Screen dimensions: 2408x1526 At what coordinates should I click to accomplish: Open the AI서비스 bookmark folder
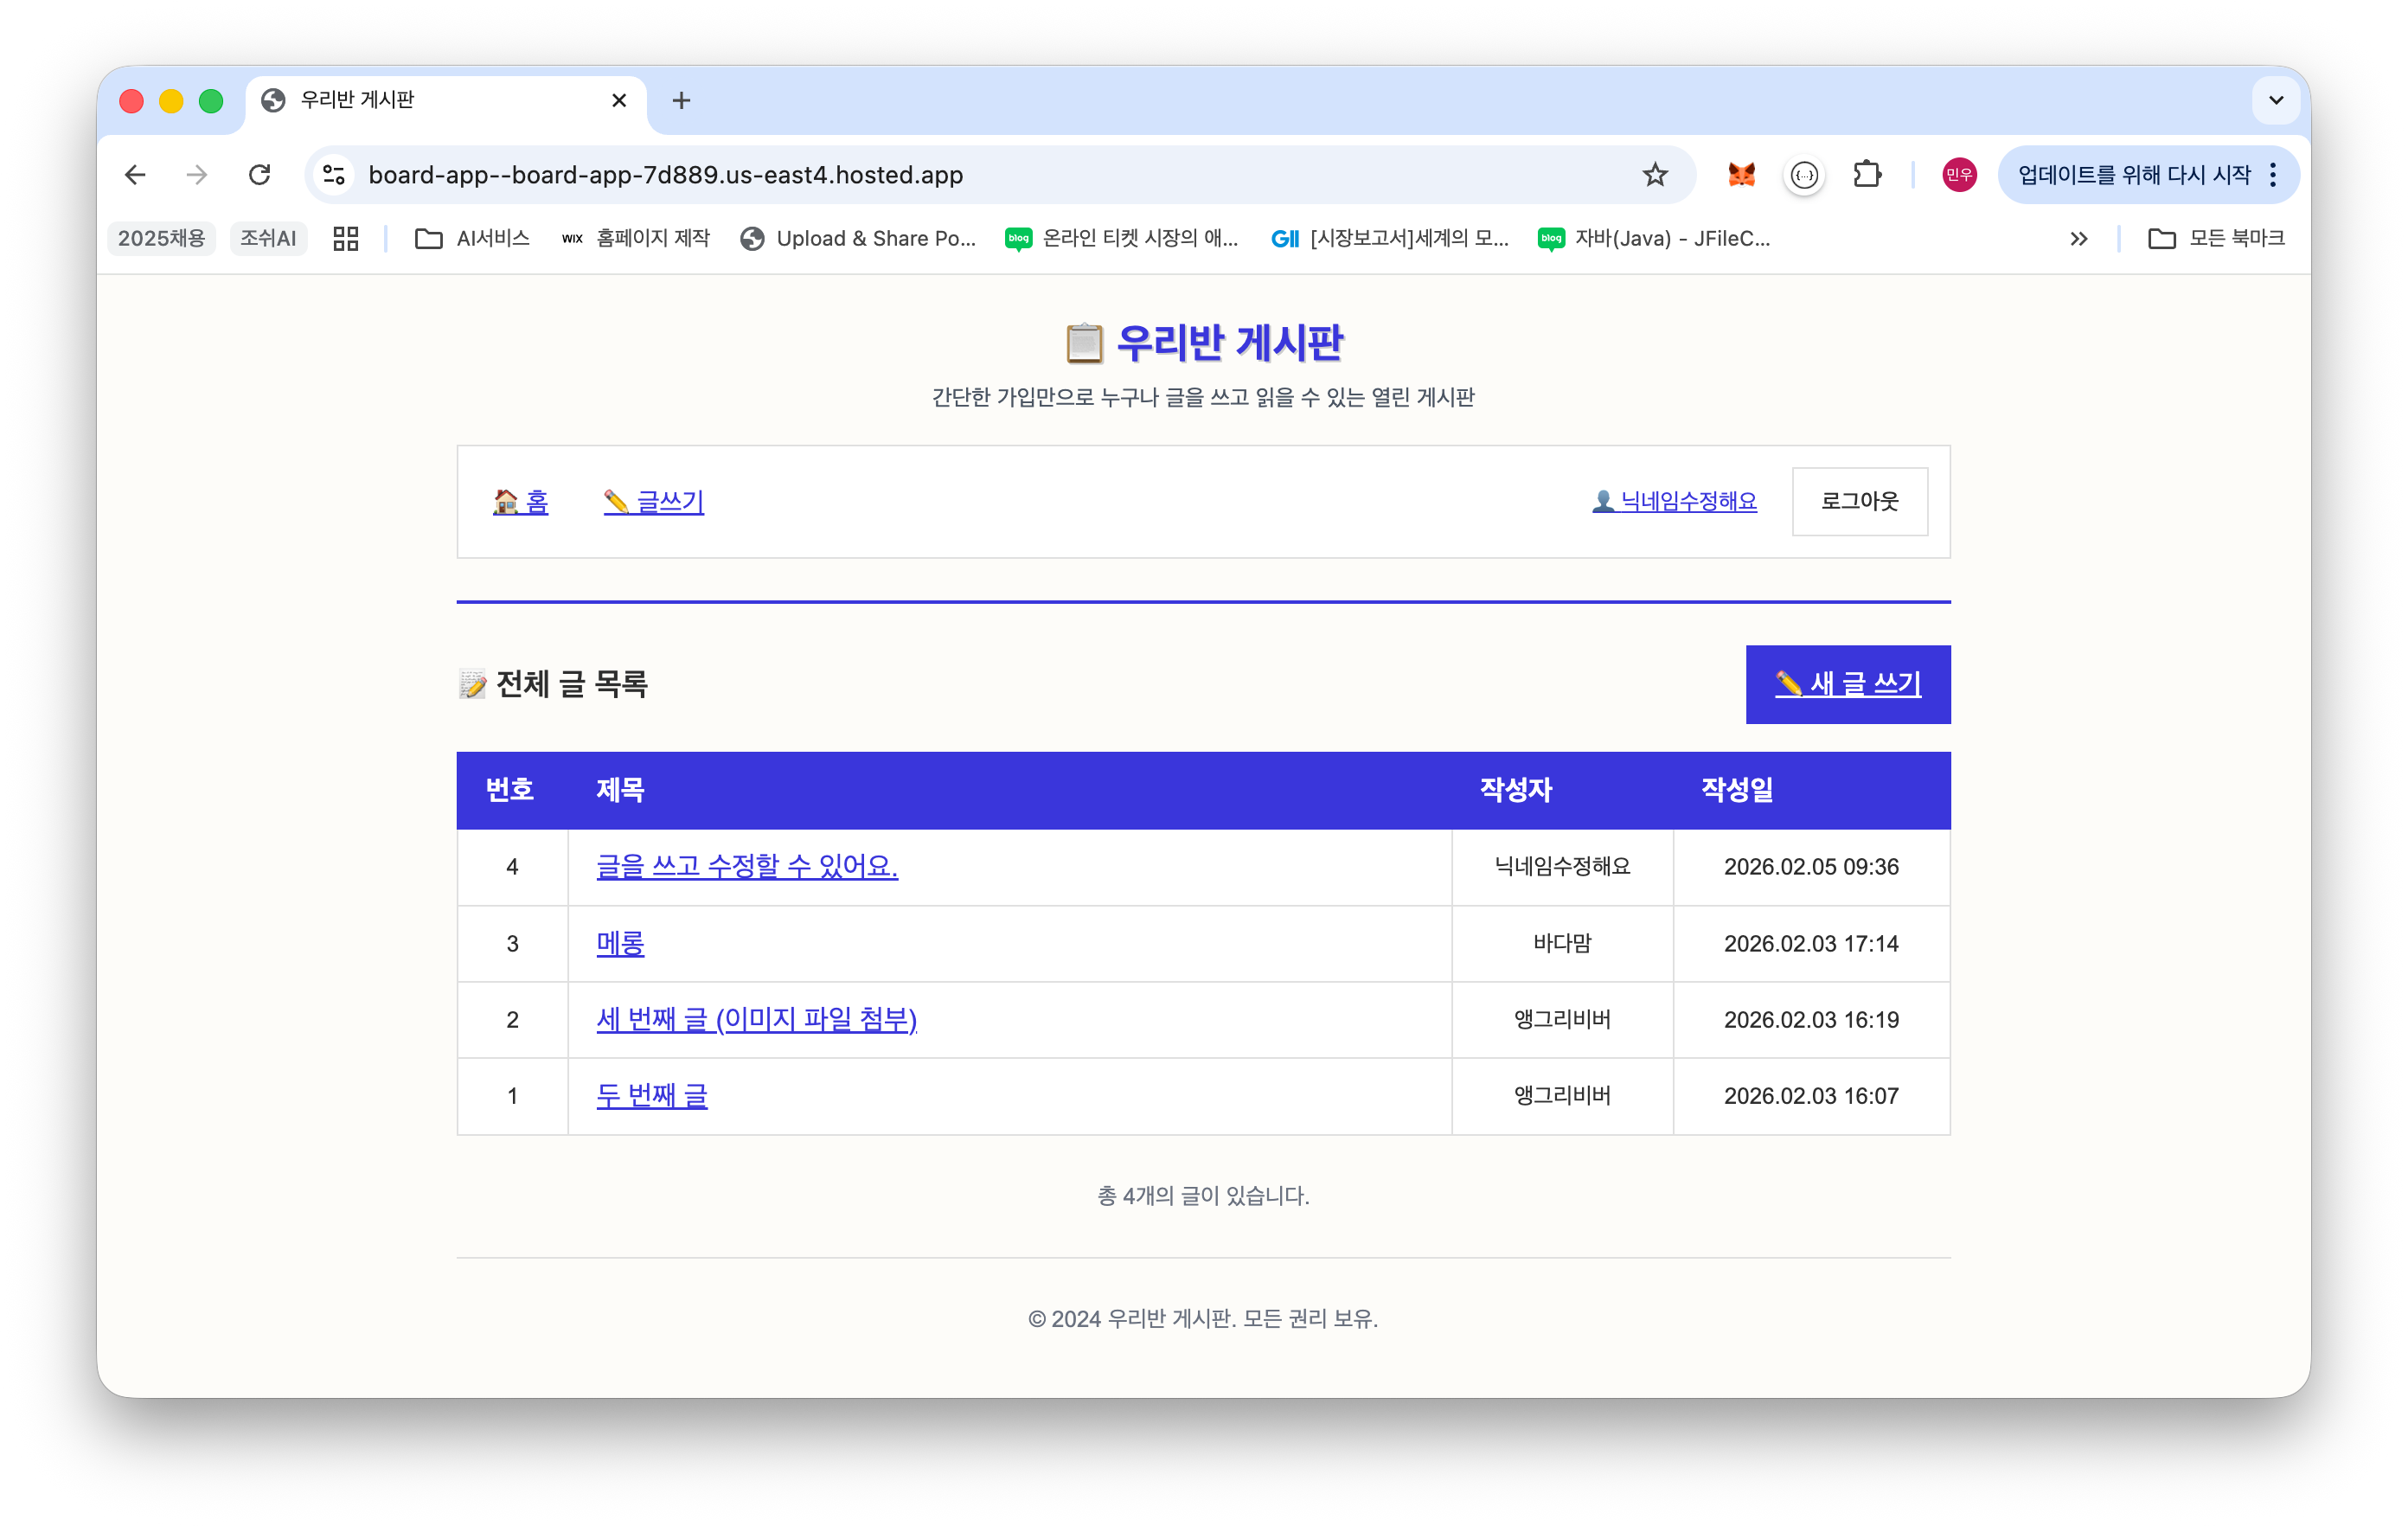point(472,238)
